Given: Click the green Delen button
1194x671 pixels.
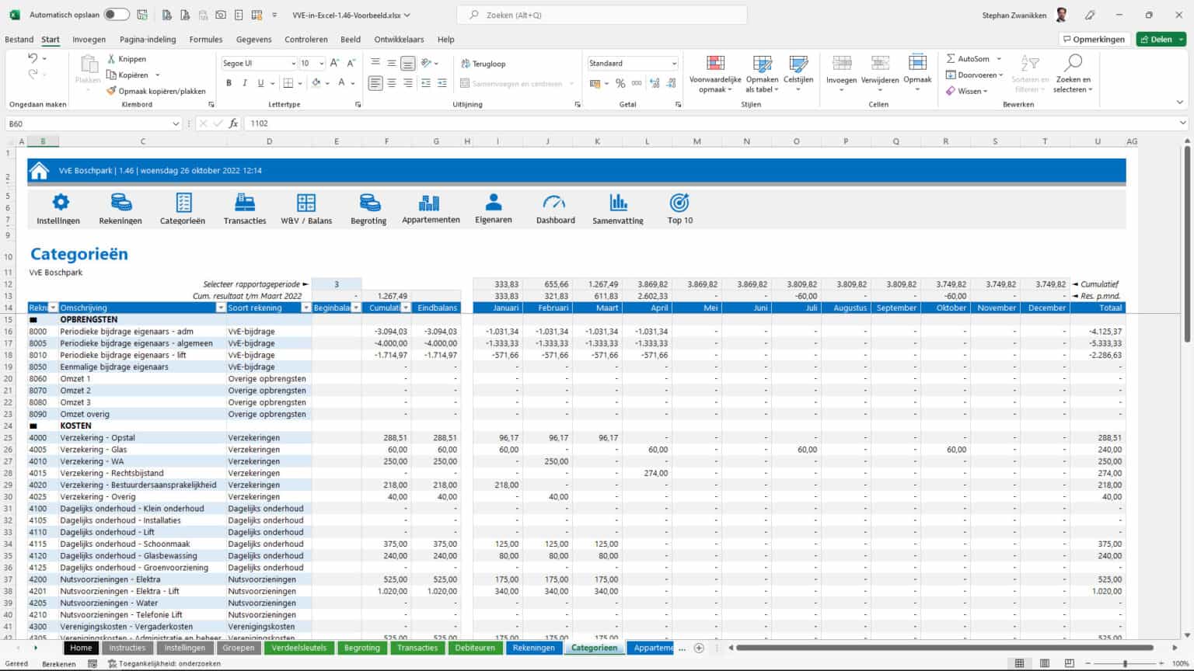Looking at the screenshot, I should (1160, 39).
